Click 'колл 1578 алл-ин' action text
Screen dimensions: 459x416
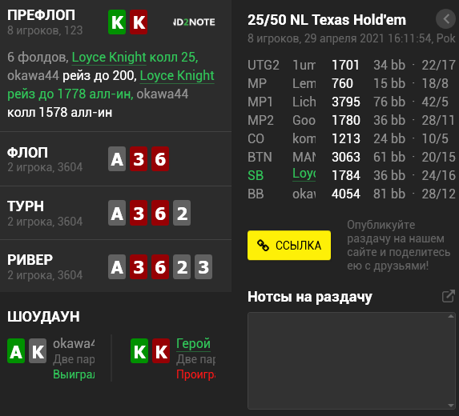[60, 113]
